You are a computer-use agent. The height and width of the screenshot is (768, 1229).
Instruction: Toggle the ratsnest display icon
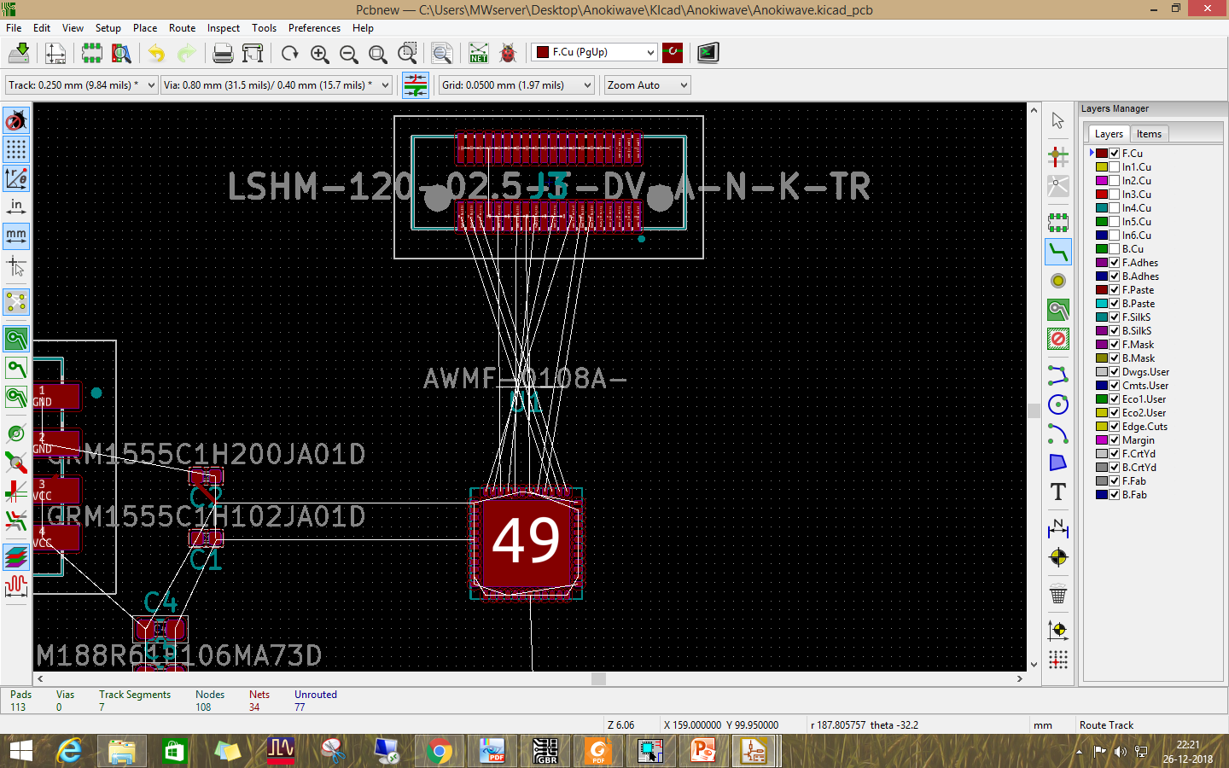click(x=16, y=302)
